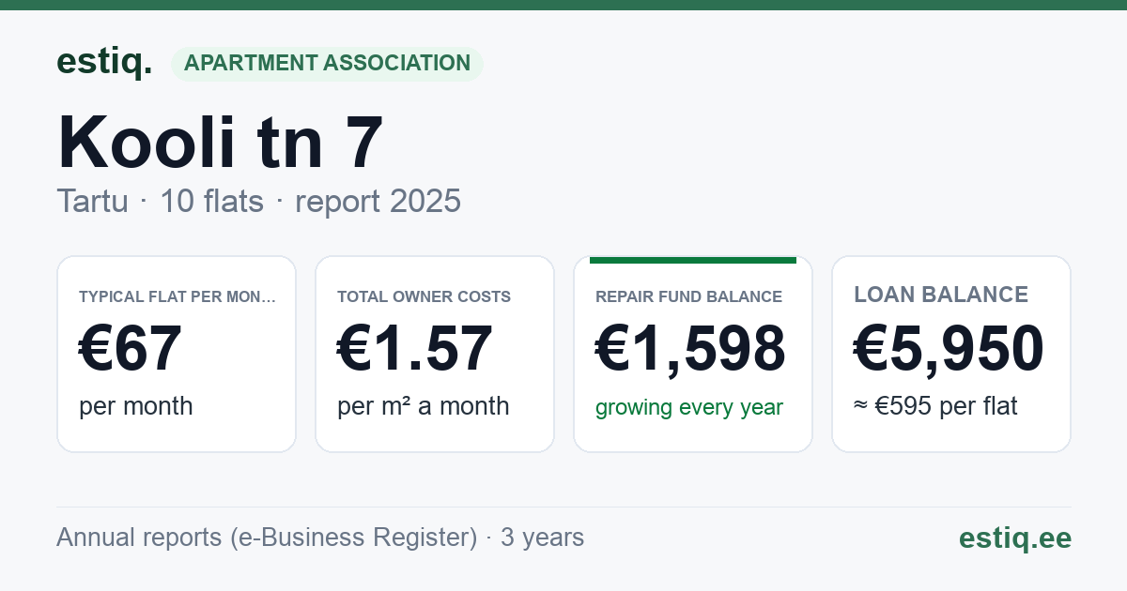Click the TOTAL OWNER COSTS label
Image resolution: width=1127 pixels, height=591 pixels.
tap(424, 296)
